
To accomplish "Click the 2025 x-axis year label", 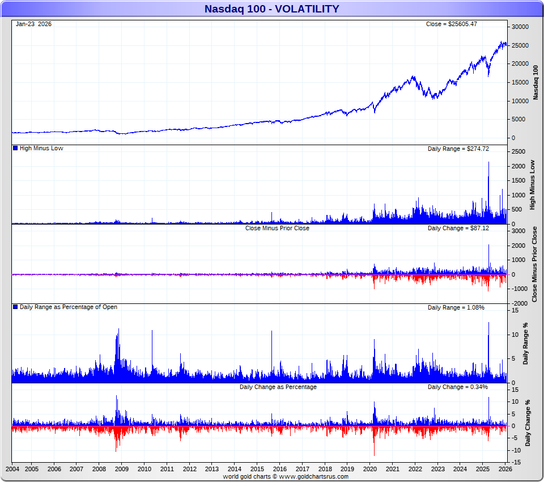I will pyautogui.click(x=483, y=469).
